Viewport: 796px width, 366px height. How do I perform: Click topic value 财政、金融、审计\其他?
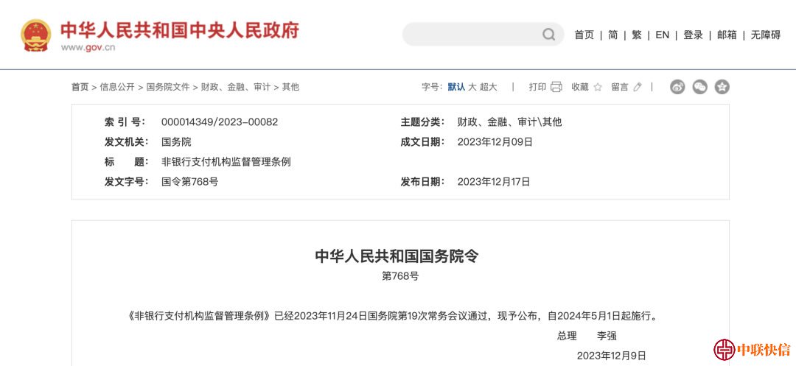pyautogui.click(x=510, y=122)
